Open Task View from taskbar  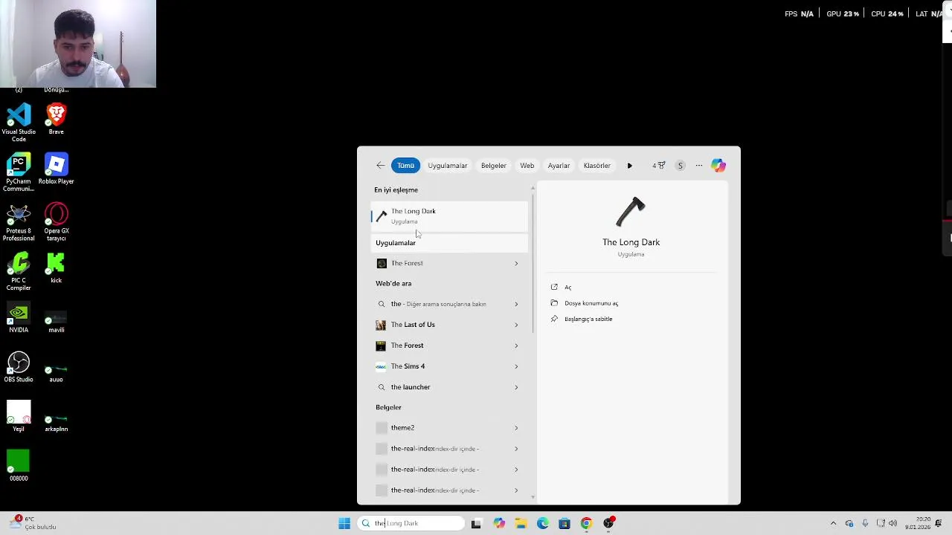click(x=476, y=523)
